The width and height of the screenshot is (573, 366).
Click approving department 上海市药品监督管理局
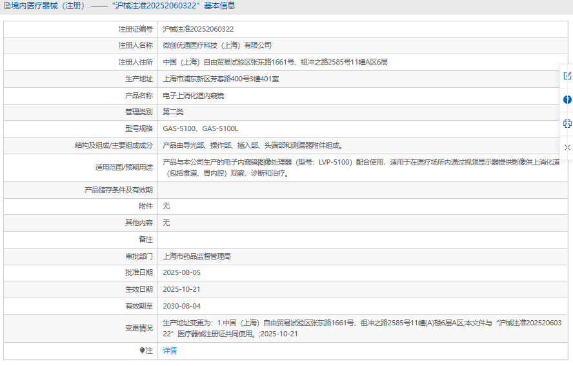point(197,256)
